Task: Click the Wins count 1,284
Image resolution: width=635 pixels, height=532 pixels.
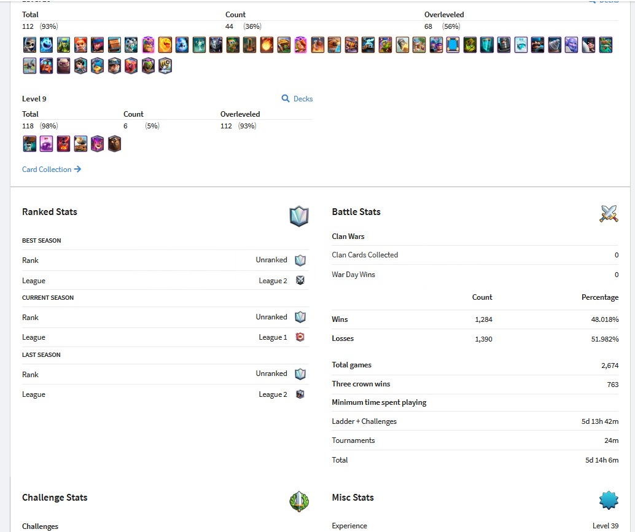Action: [483, 319]
